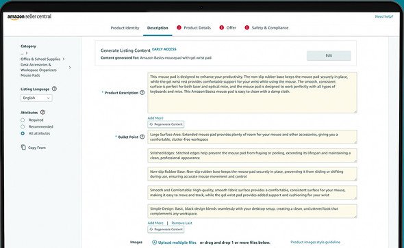The height and width of the screenshot is (248, 404).
Task: Click the red alert icon next to Offer
Action: 222,27
